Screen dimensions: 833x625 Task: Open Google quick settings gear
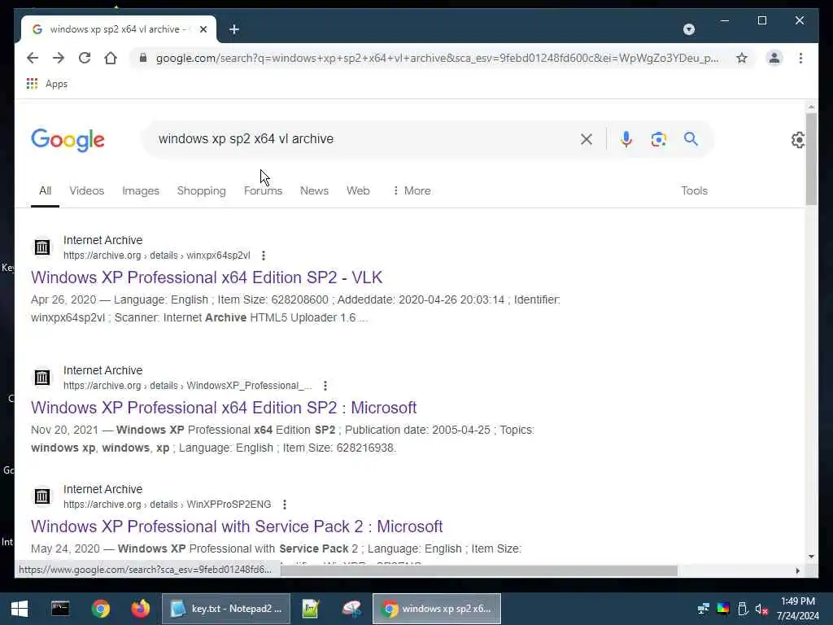(x=798, y=140)
